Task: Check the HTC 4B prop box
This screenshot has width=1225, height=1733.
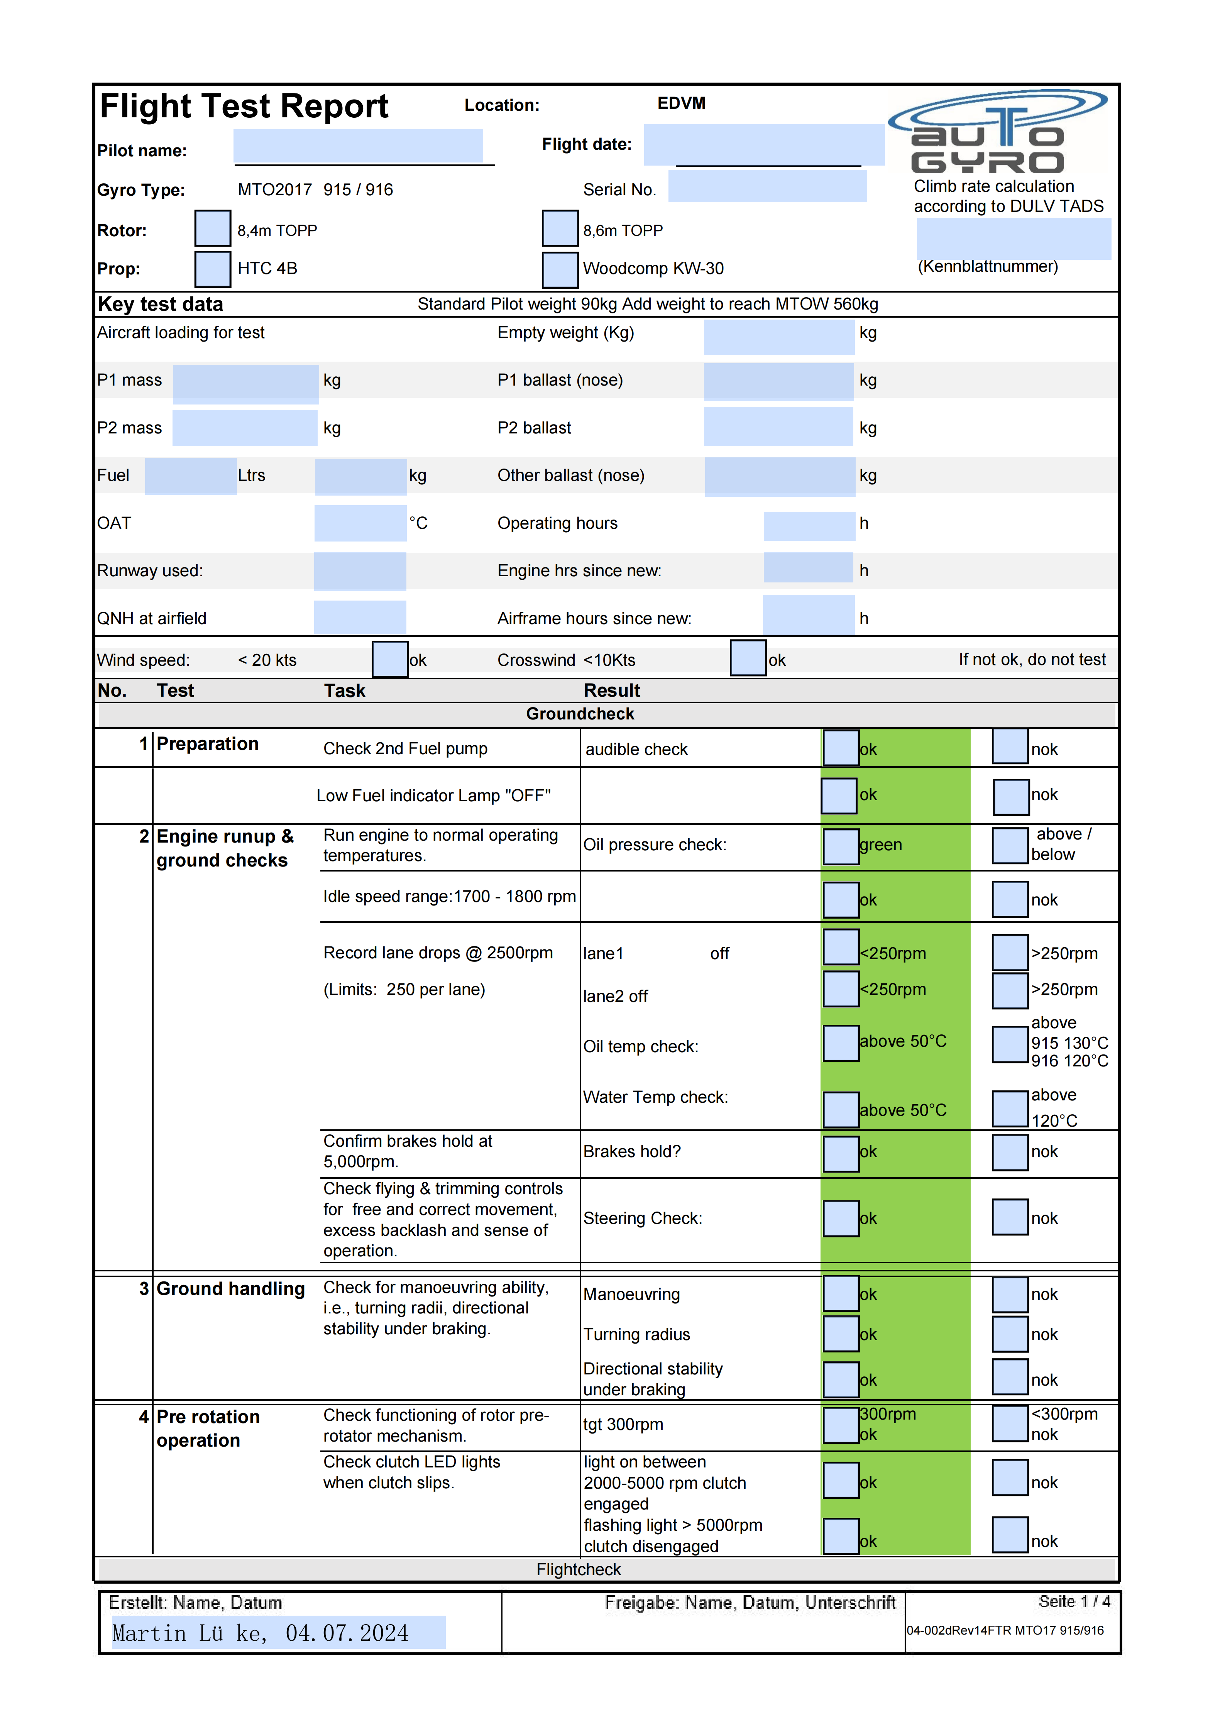Action: 213,269
